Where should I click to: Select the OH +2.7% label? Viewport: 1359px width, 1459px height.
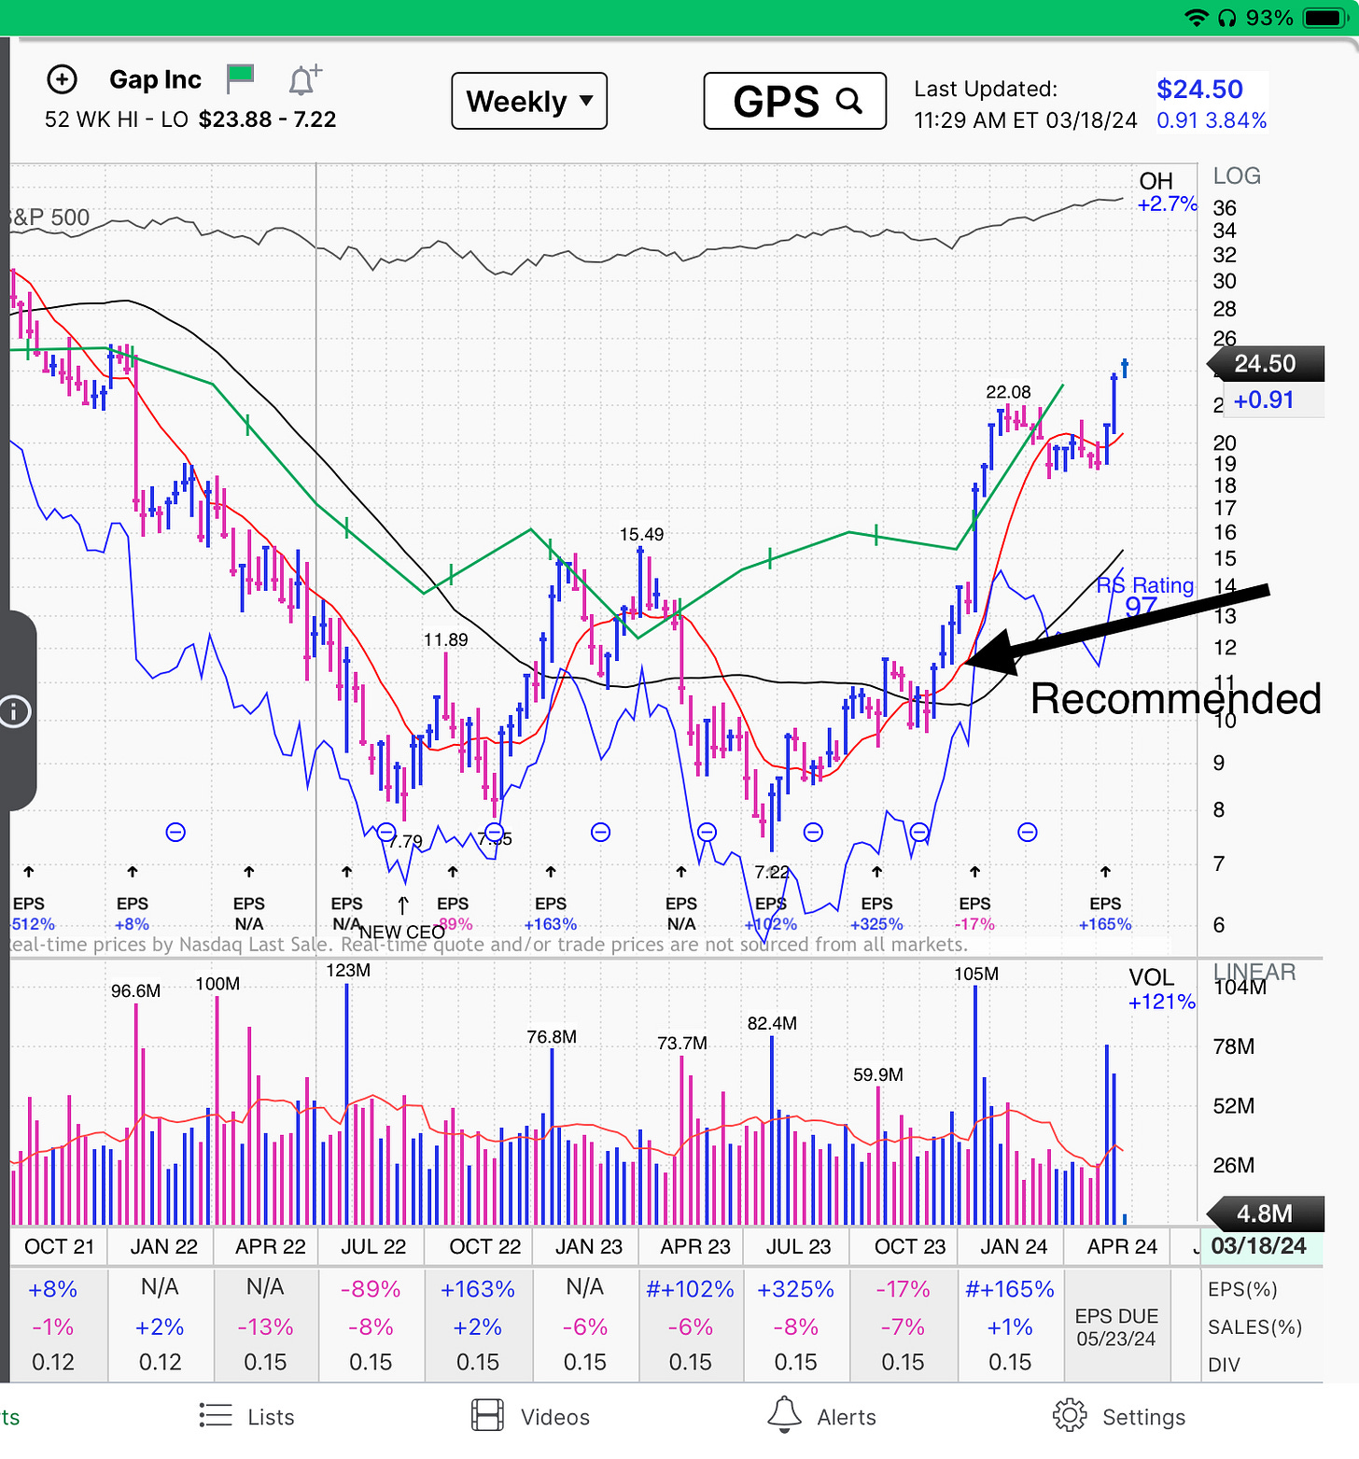tap(1166, 191)
